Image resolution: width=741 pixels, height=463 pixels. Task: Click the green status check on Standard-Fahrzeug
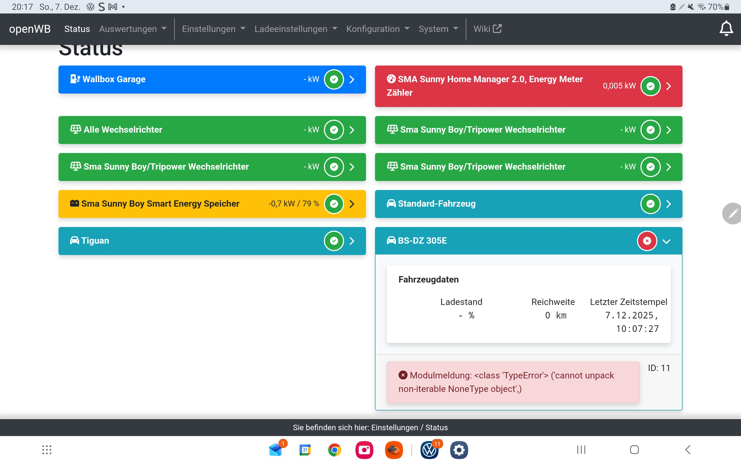[650, 204]
